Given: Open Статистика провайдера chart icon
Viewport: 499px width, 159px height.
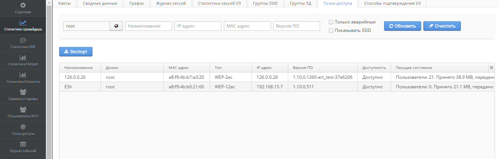Looking at the screenshot, I should 23,23.
